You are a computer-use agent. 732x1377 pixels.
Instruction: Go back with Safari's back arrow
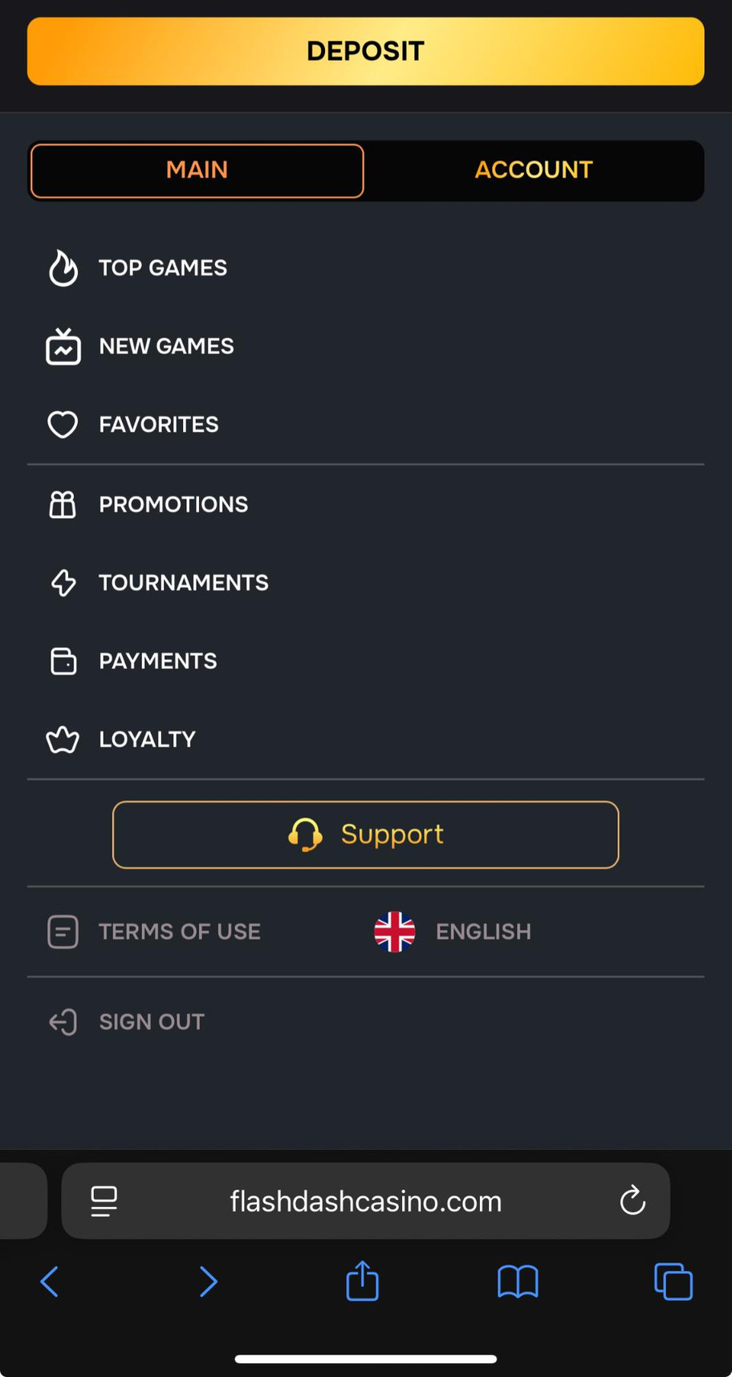[x=50, y=1281]
